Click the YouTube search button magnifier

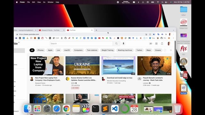tap(116, 43)
